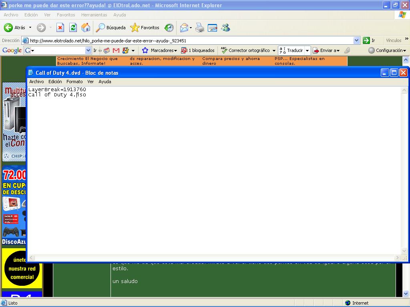Open the Messenger people icon
This screenshot has width=410, height=307.
point(225,28)
